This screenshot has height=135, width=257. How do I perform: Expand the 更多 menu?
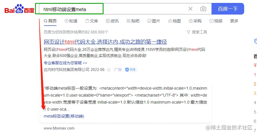coord(234,21)
